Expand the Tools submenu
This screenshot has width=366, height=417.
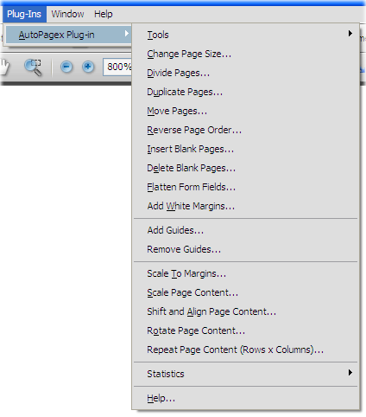(x=246, y=35)
